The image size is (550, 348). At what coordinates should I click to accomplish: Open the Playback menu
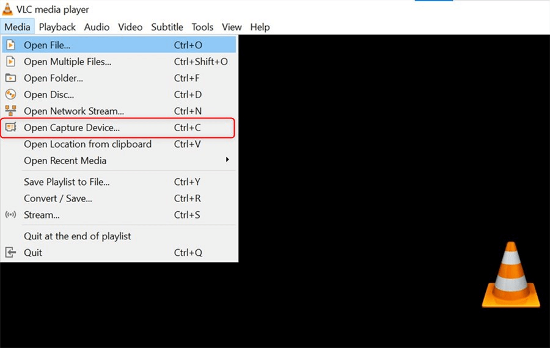(x=57, y=27)
